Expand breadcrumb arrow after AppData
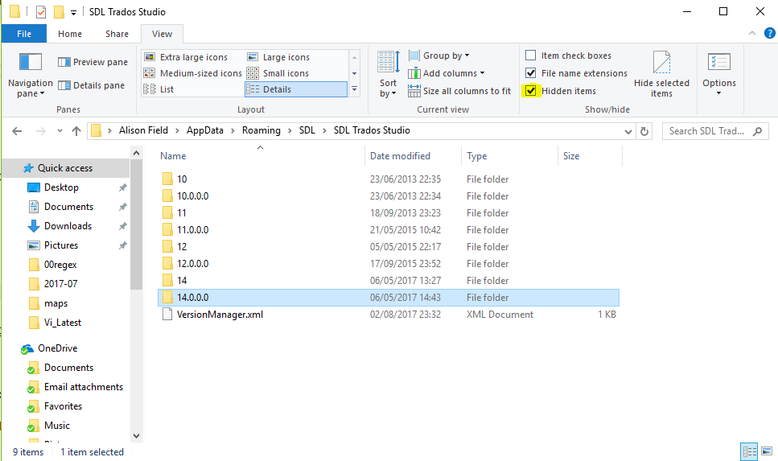 click(233, 131)
